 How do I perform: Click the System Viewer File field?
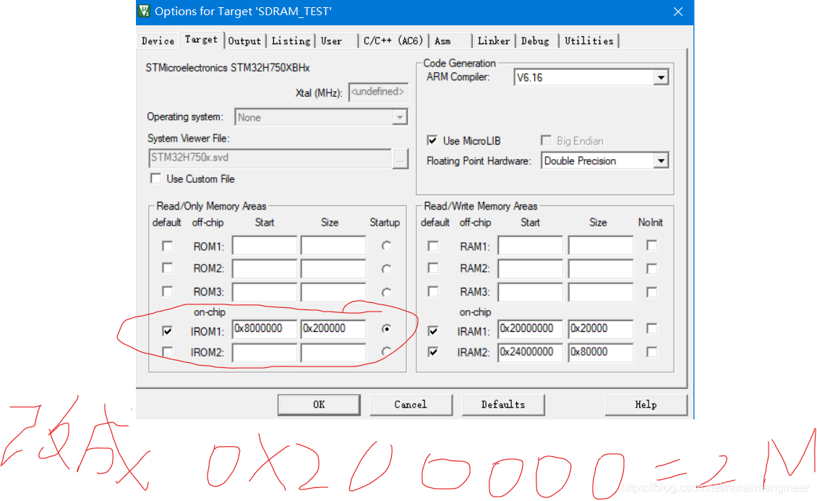pyautogui.click(x=270, y=158)
